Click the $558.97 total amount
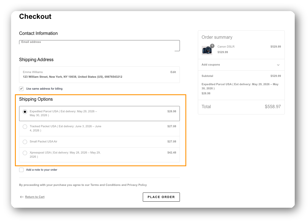The width and height of the screenshot is (308, 221). [273, 106]
